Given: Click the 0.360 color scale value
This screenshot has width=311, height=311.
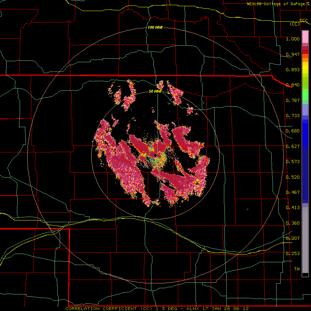Looking at the screenshot, I should [x=293, y=223].
